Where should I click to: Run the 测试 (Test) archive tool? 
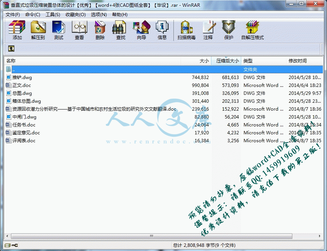[59, 30]
